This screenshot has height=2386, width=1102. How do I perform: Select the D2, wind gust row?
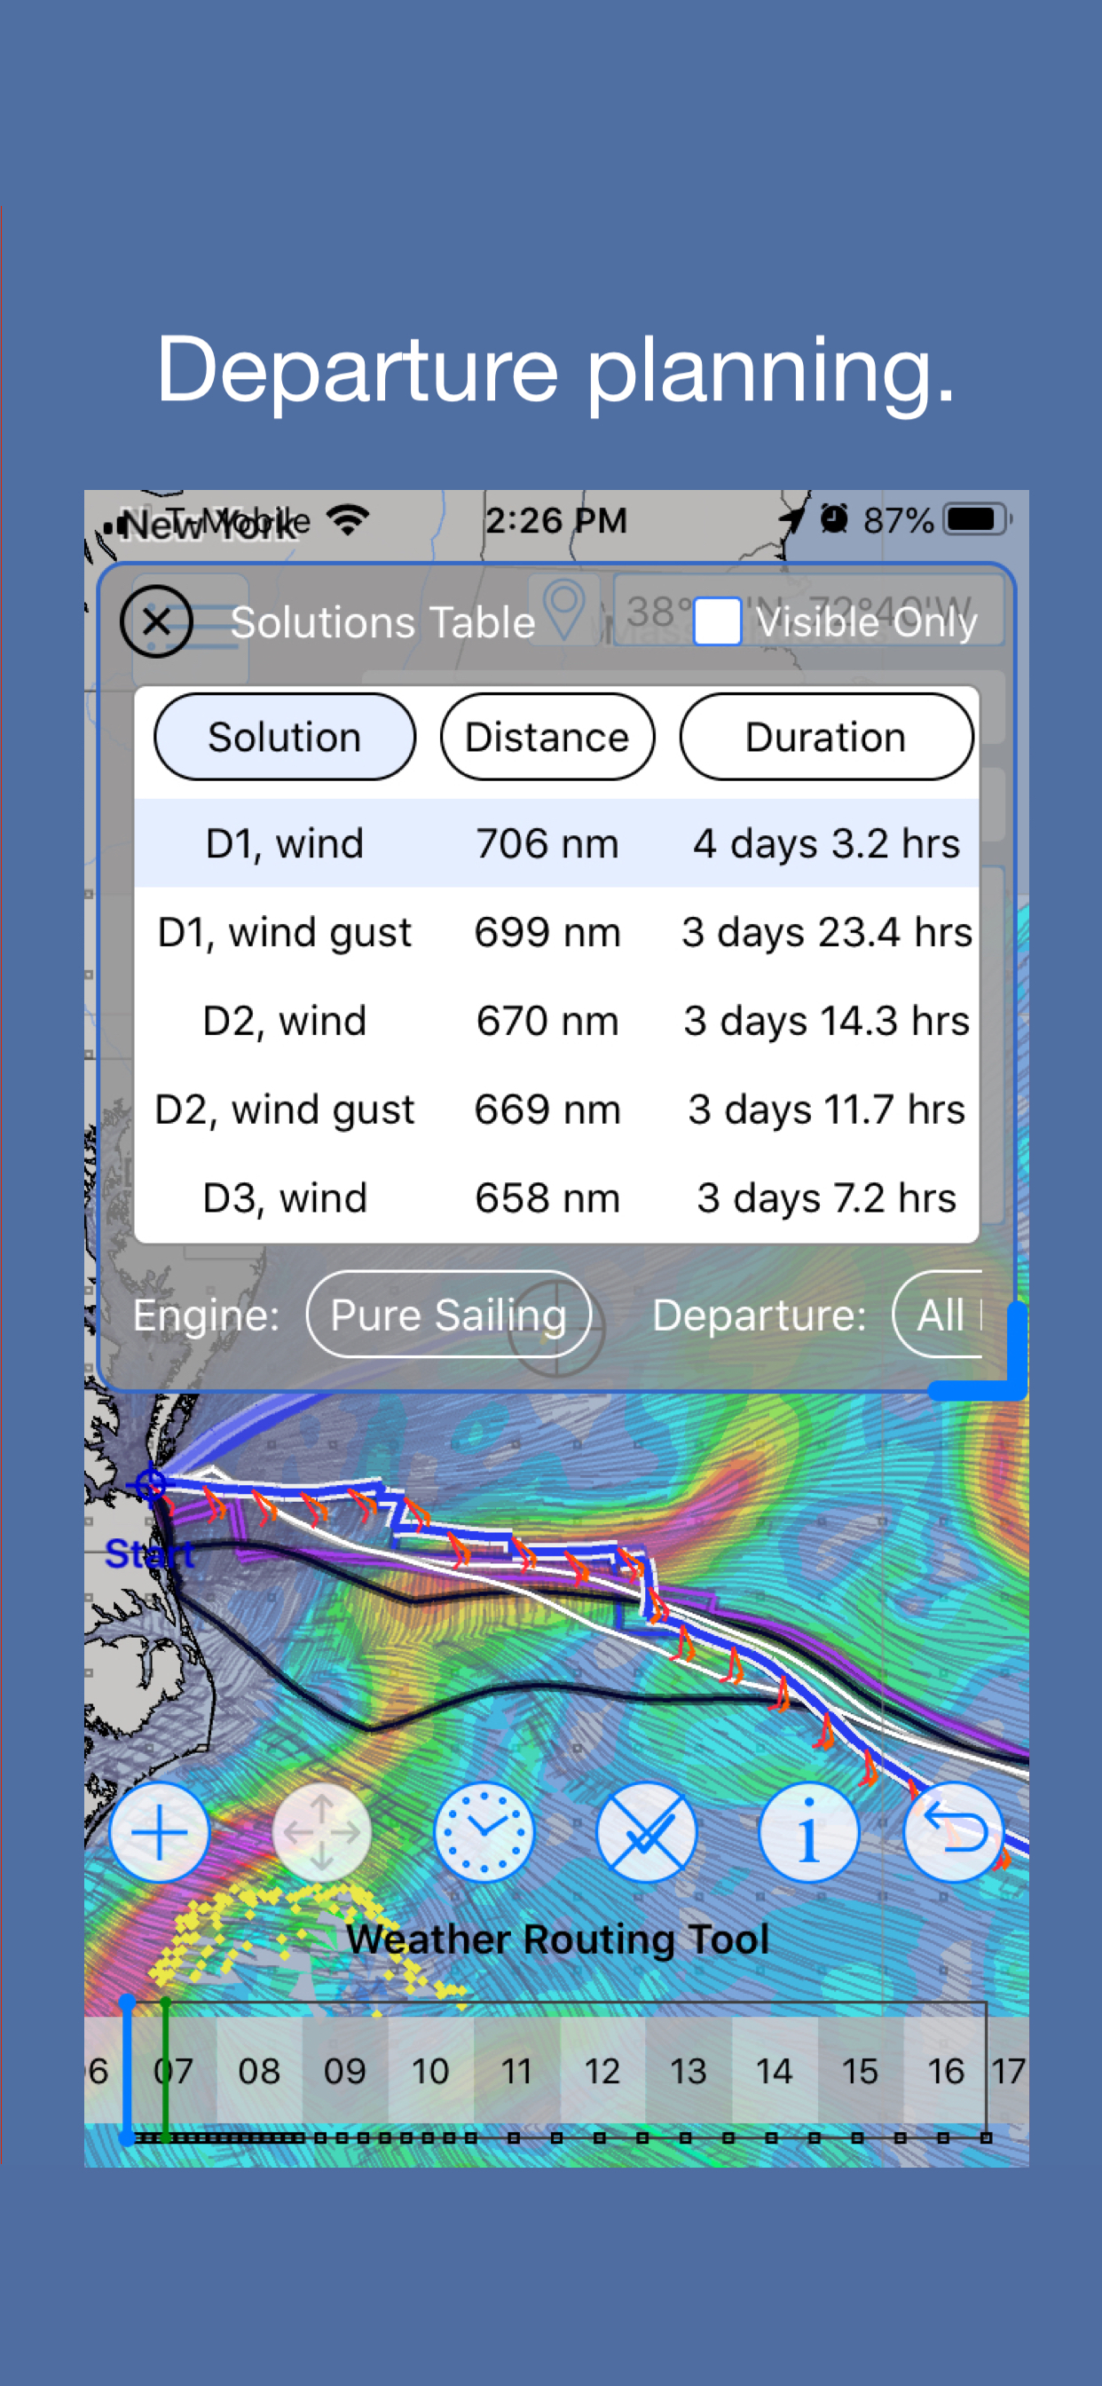coord(555,1110)
